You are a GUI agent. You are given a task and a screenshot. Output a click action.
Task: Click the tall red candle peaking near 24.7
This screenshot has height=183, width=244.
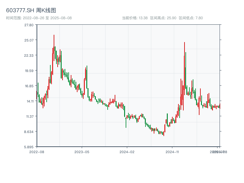click(x=185, y=68)
